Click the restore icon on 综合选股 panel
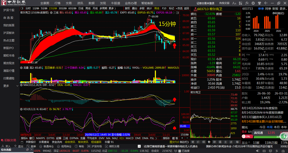This screenshot has width=288, height=153. click(27, 150)
